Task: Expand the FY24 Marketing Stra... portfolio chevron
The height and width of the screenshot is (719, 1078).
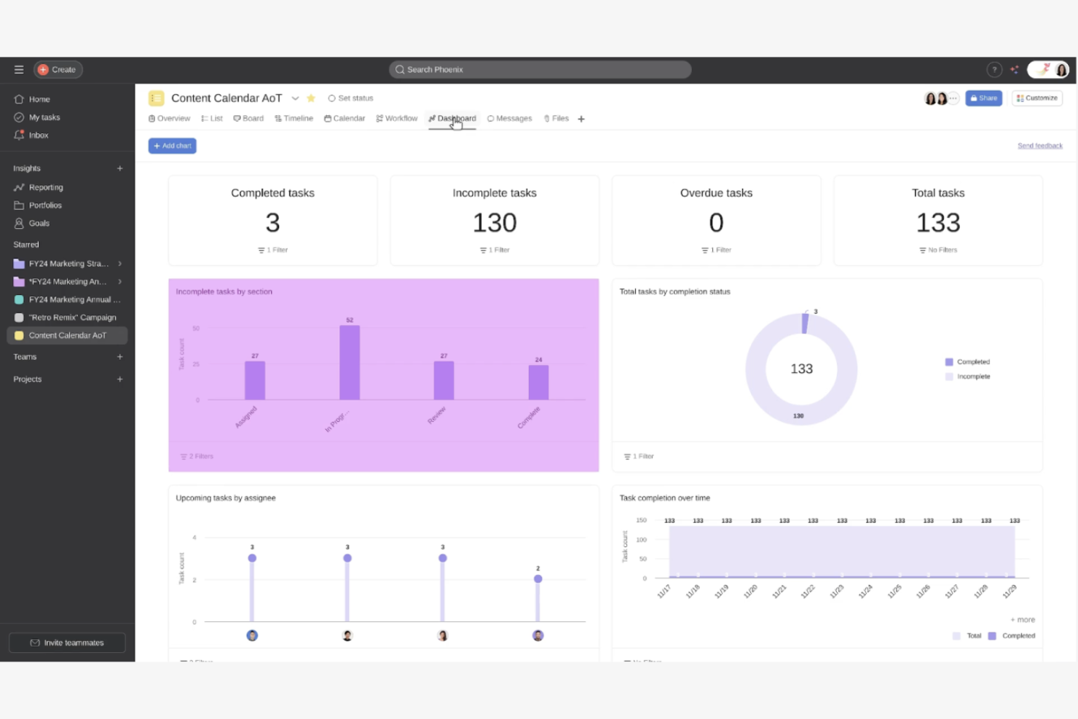Action: (120, 264)
